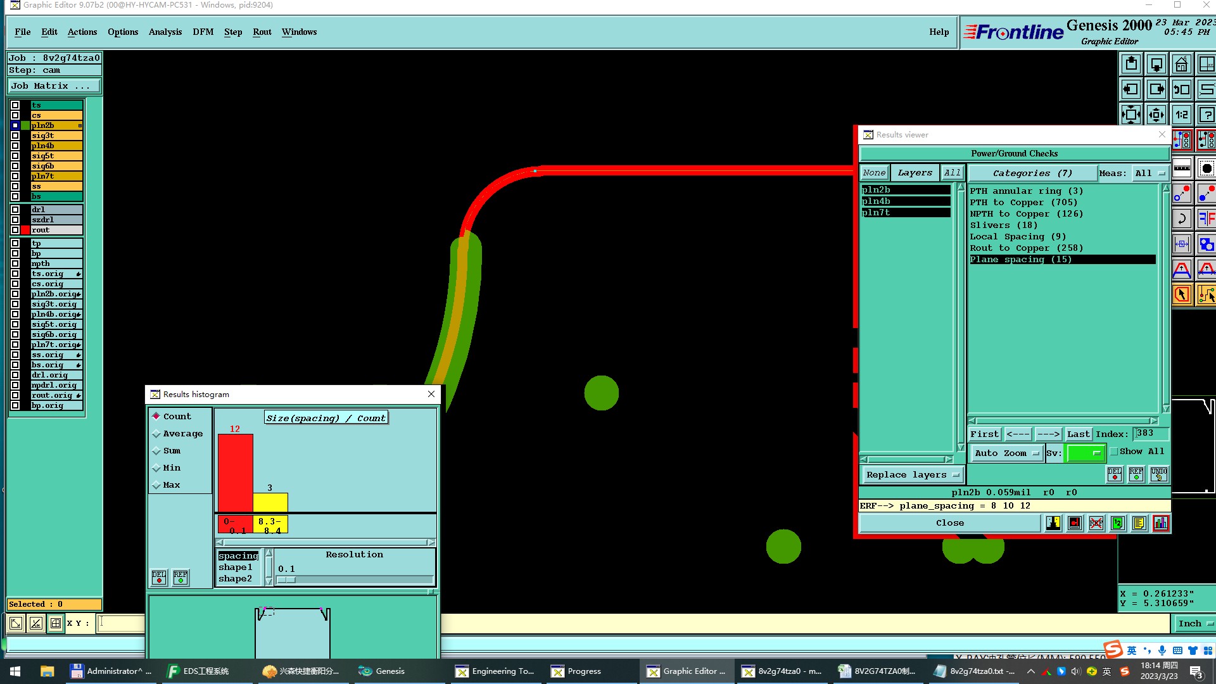Expand the Replace layers dropdown
The height and width of the screenshot is (684, 1216).
click(x=912, y=475)
